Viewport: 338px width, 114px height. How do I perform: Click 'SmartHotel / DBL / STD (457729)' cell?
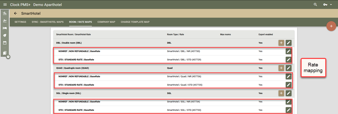(184, 60)
